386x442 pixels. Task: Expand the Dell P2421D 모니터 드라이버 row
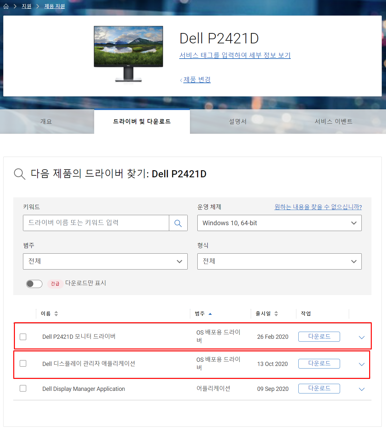[x=362, y=337]
